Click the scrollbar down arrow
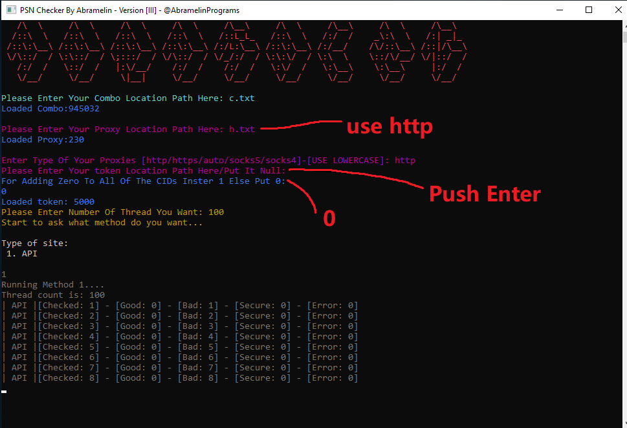 pos(624,424)
